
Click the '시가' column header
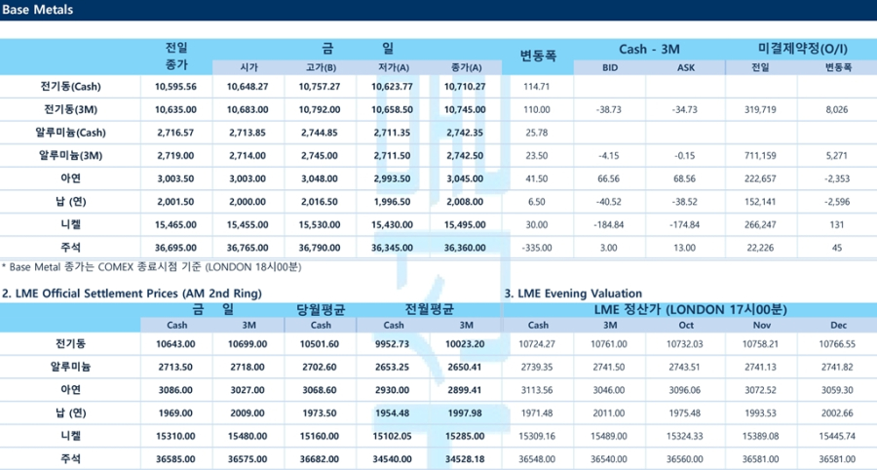(x=248, y=67)
